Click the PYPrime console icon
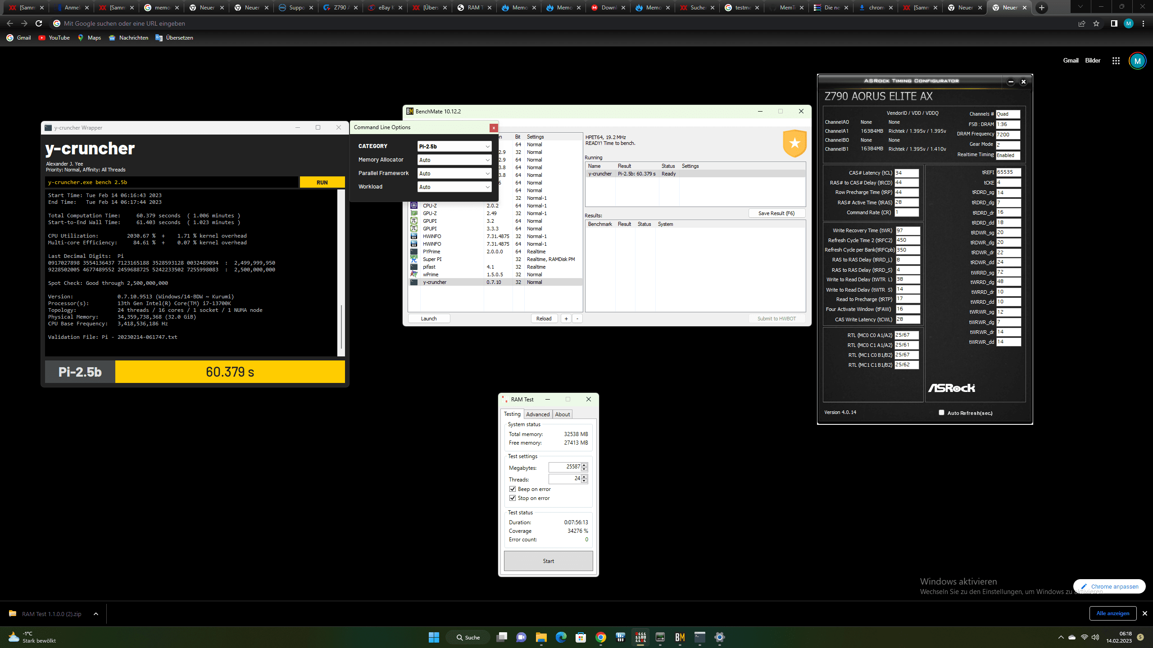Viewport: 1153px width, 648px height. tap(414, 252)
